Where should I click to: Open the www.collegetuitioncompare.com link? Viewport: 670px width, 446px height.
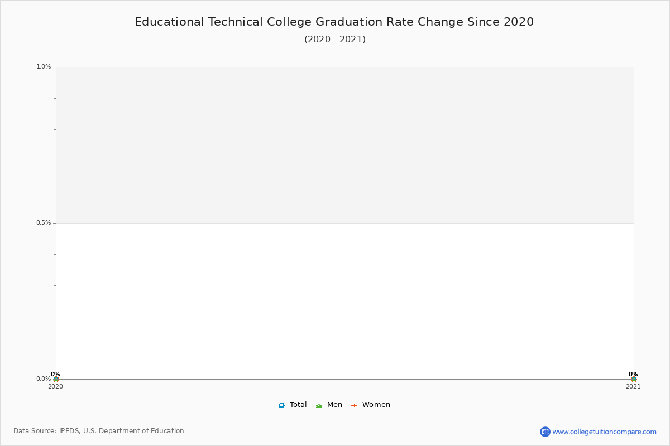click(x=605, y=432)
